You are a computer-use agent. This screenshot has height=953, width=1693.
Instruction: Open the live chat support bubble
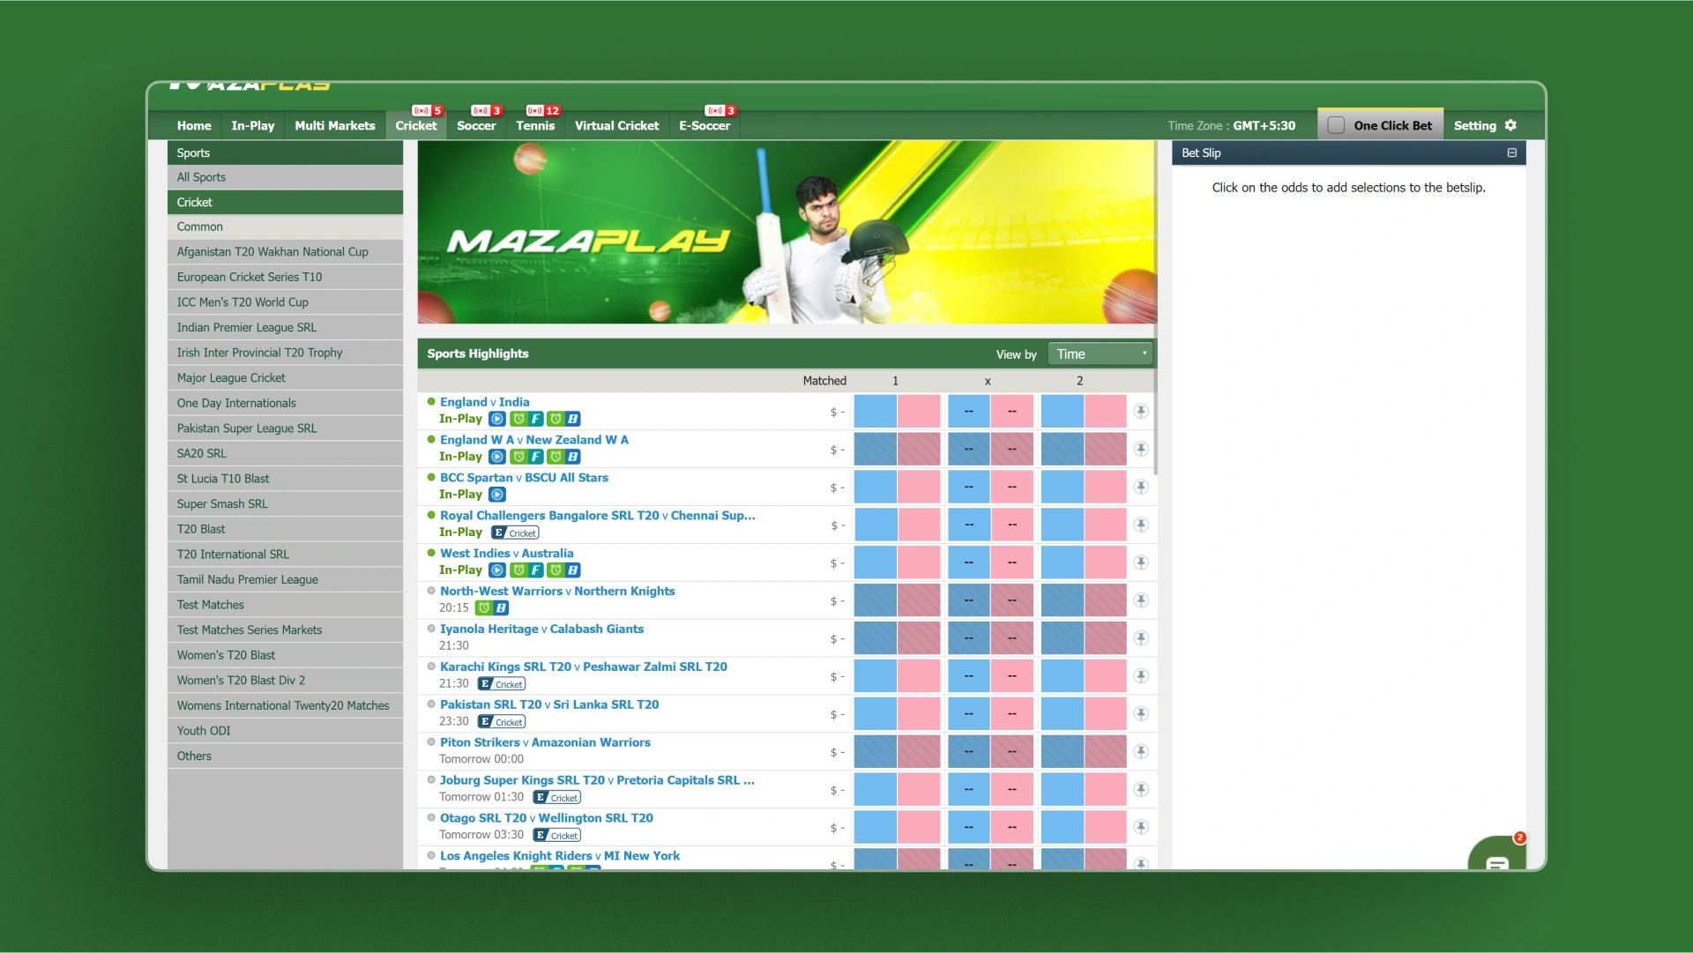tap(1497, 855)
